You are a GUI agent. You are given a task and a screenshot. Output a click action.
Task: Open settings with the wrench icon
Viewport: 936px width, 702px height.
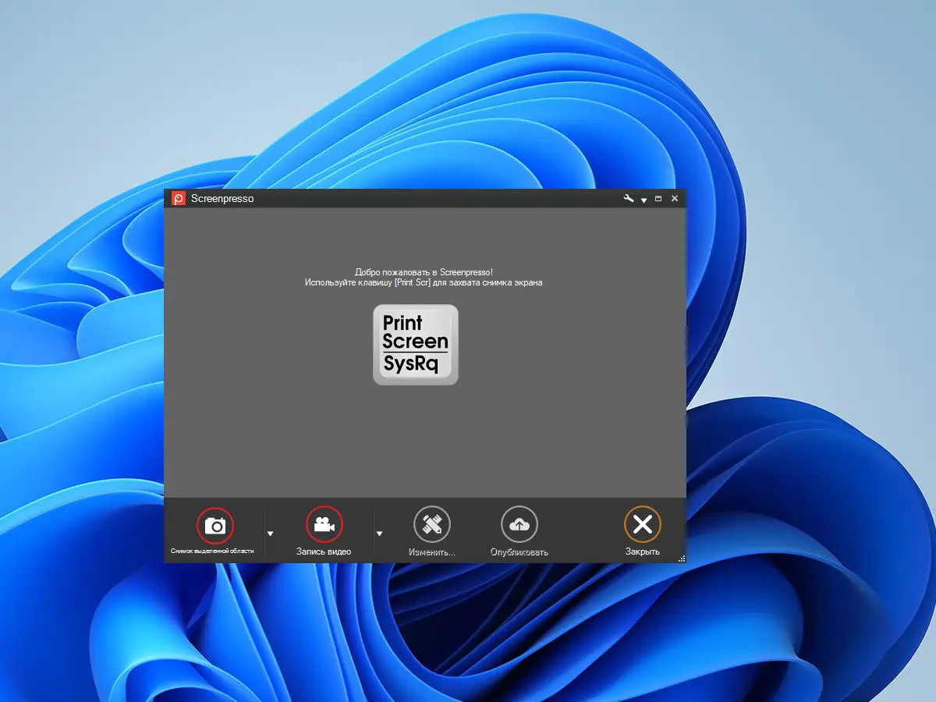[x=629, y=198]
